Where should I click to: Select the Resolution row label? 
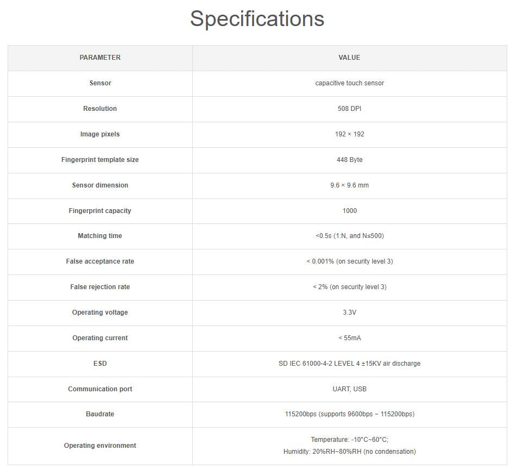tap(100, 109)
